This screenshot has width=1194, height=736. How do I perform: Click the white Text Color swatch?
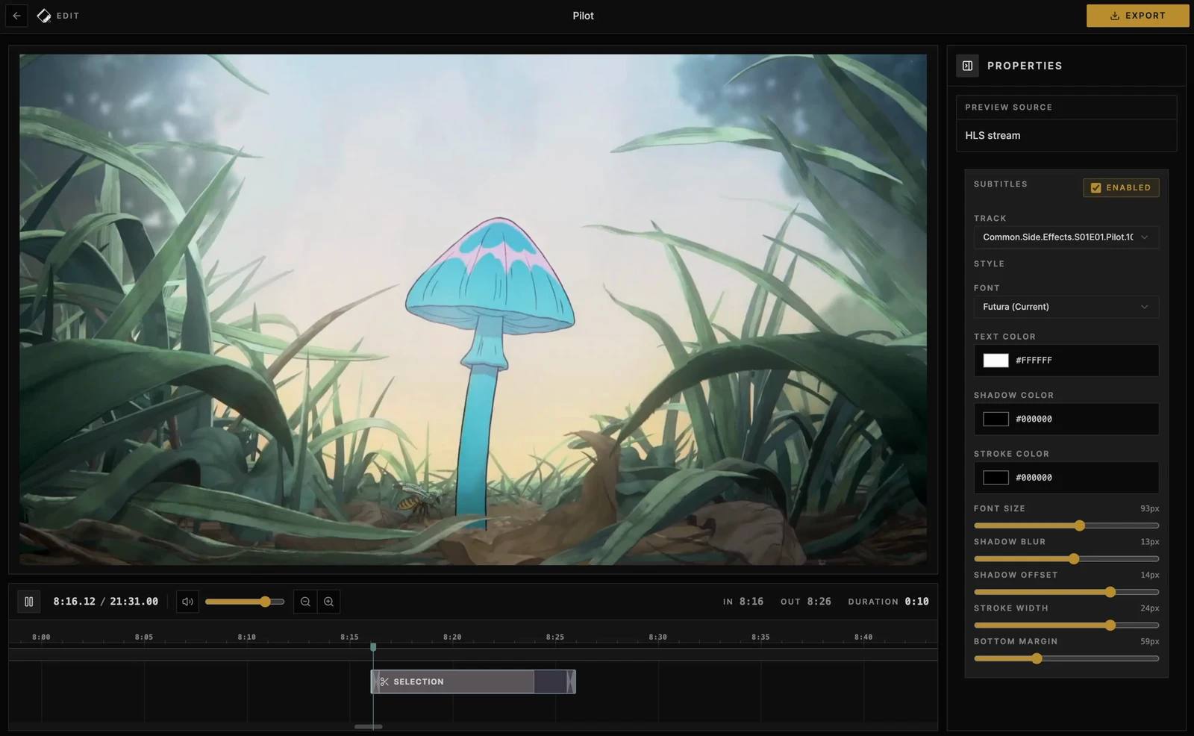click(x=995, y=361)
